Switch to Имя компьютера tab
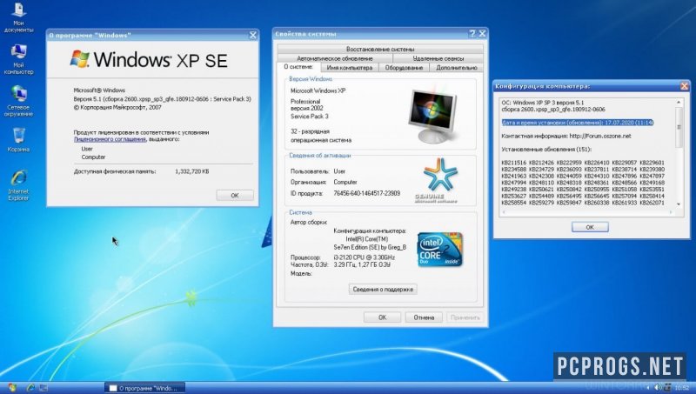 [x=350, y=68]
